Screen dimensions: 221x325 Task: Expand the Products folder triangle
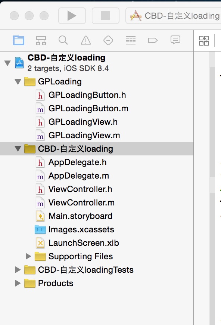click(18, 283)
